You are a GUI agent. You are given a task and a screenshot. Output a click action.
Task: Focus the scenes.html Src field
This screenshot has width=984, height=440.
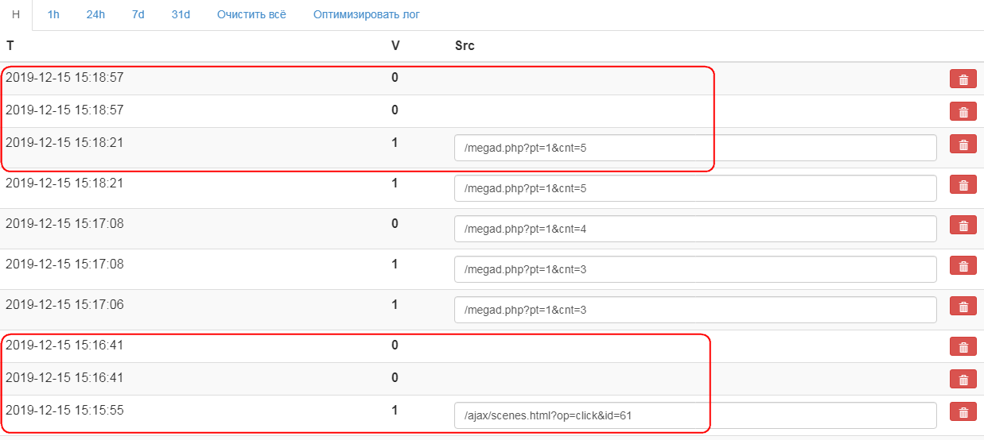pos(694,415)
